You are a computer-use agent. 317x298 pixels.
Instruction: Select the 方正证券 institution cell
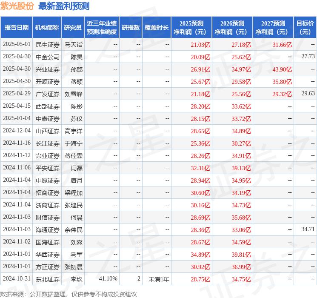[x=48, y=266]
